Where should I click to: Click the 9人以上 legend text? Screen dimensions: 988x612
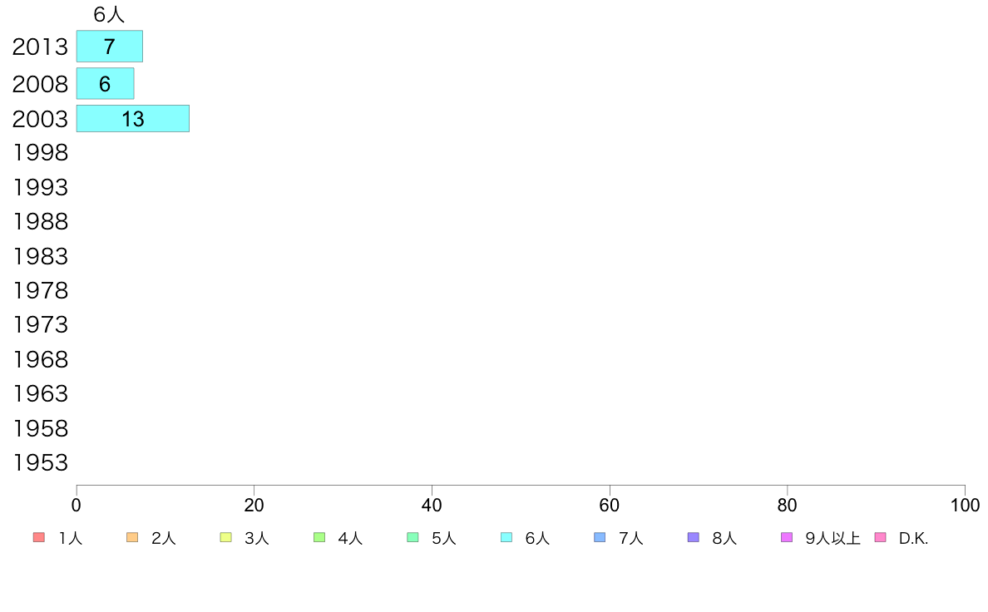pyautogui.click(x=833, y=538)
